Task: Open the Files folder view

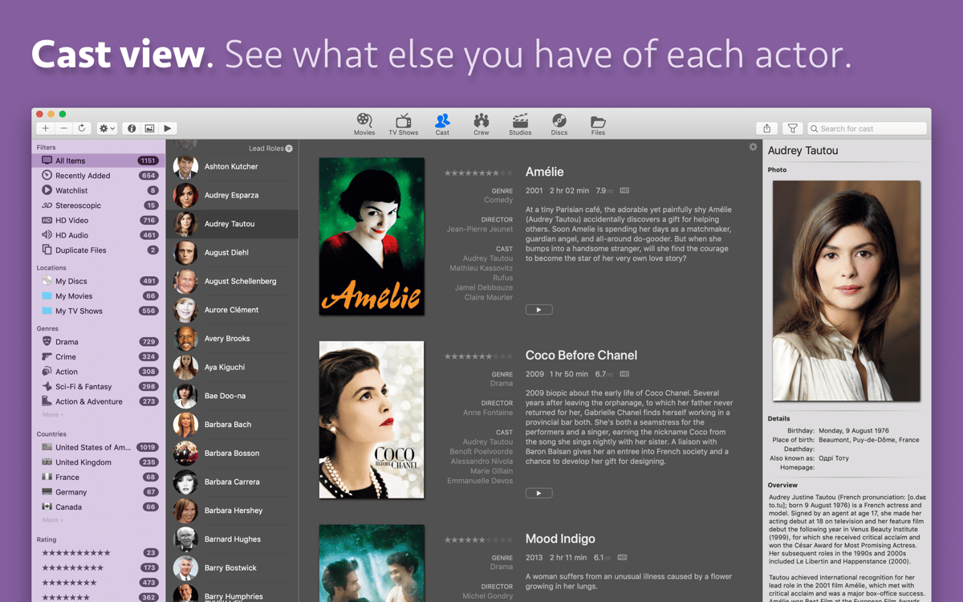Action: pos(598,124)
